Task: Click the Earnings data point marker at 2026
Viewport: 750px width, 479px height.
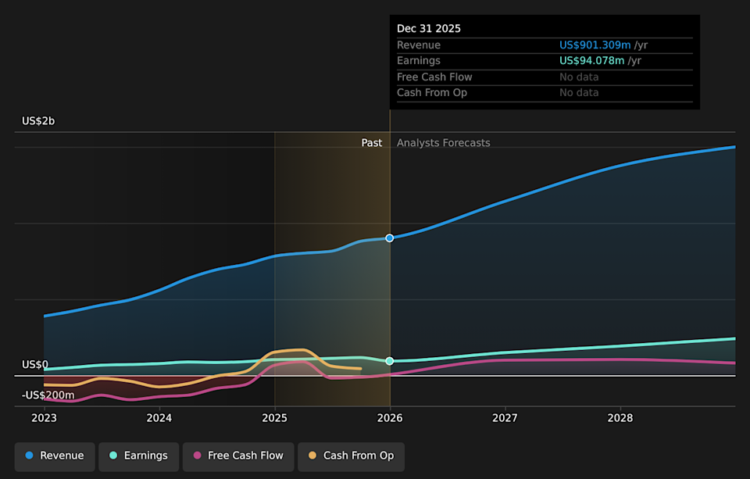Action: pos(390,361)
